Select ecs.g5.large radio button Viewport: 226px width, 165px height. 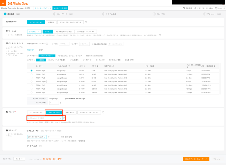(x=31, y=70)
